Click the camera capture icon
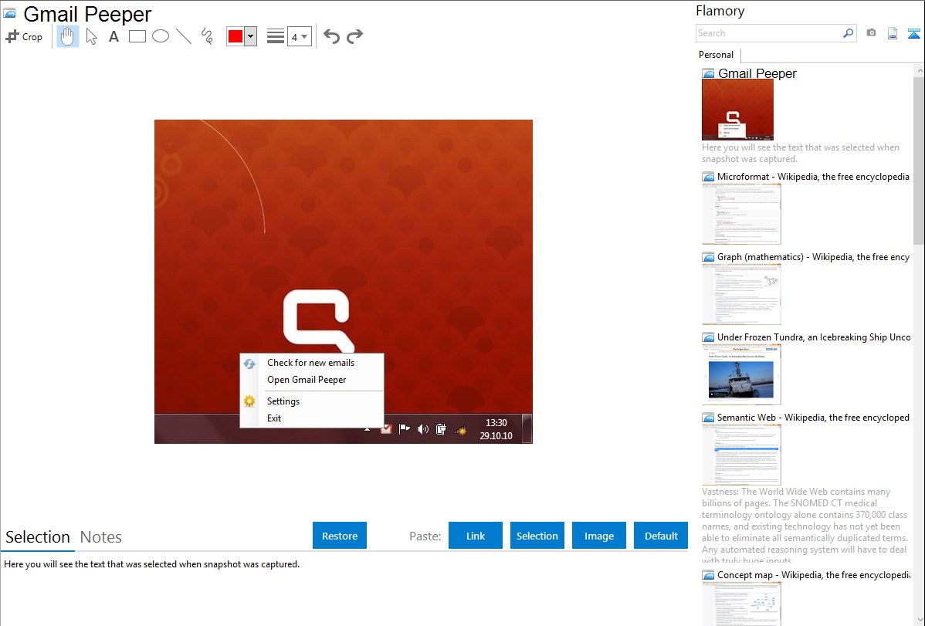 tap(871, 33)
